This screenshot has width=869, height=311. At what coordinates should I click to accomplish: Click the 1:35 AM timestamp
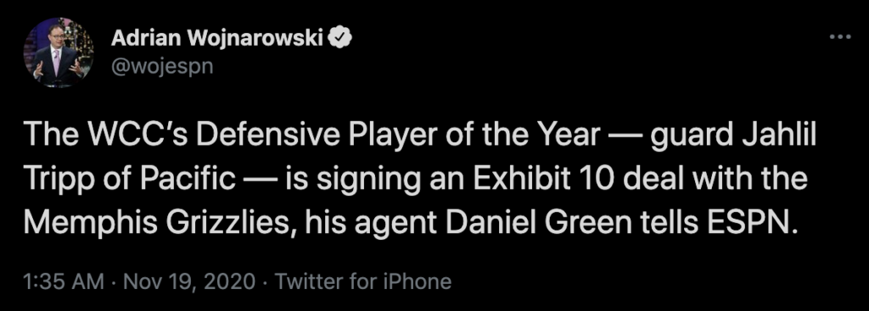64,281
